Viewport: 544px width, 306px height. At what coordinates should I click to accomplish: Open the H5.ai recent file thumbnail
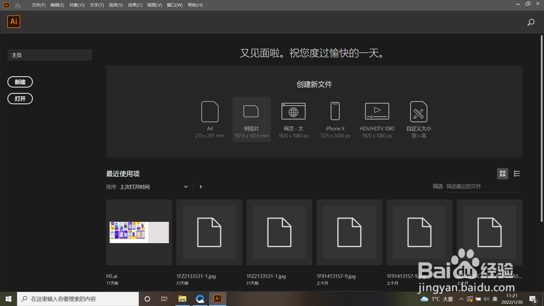[139, 232]
